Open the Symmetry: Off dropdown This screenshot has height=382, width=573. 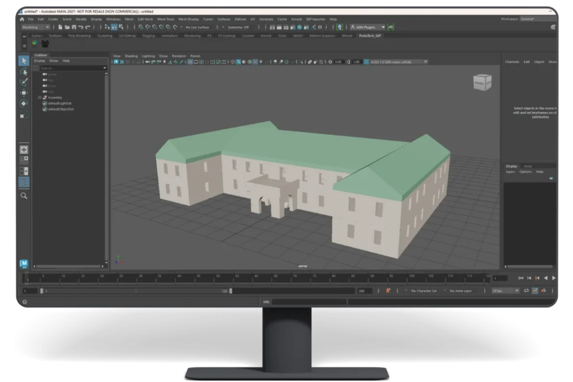238,27
